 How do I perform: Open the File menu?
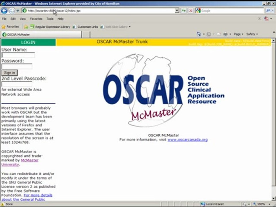[x=4, y=19]
